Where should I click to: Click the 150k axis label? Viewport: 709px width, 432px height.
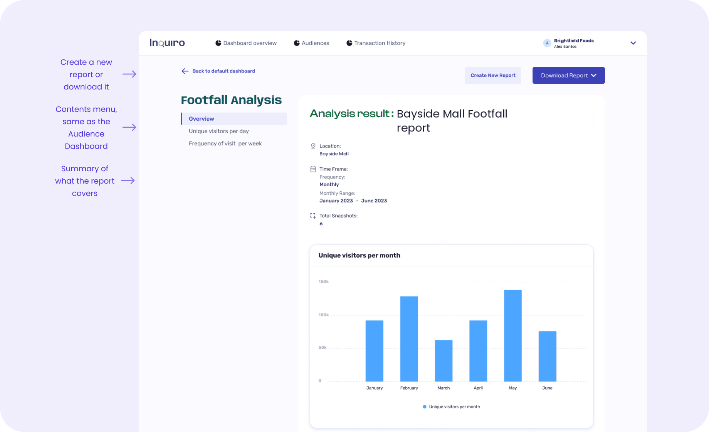click(x=324, y=282)
